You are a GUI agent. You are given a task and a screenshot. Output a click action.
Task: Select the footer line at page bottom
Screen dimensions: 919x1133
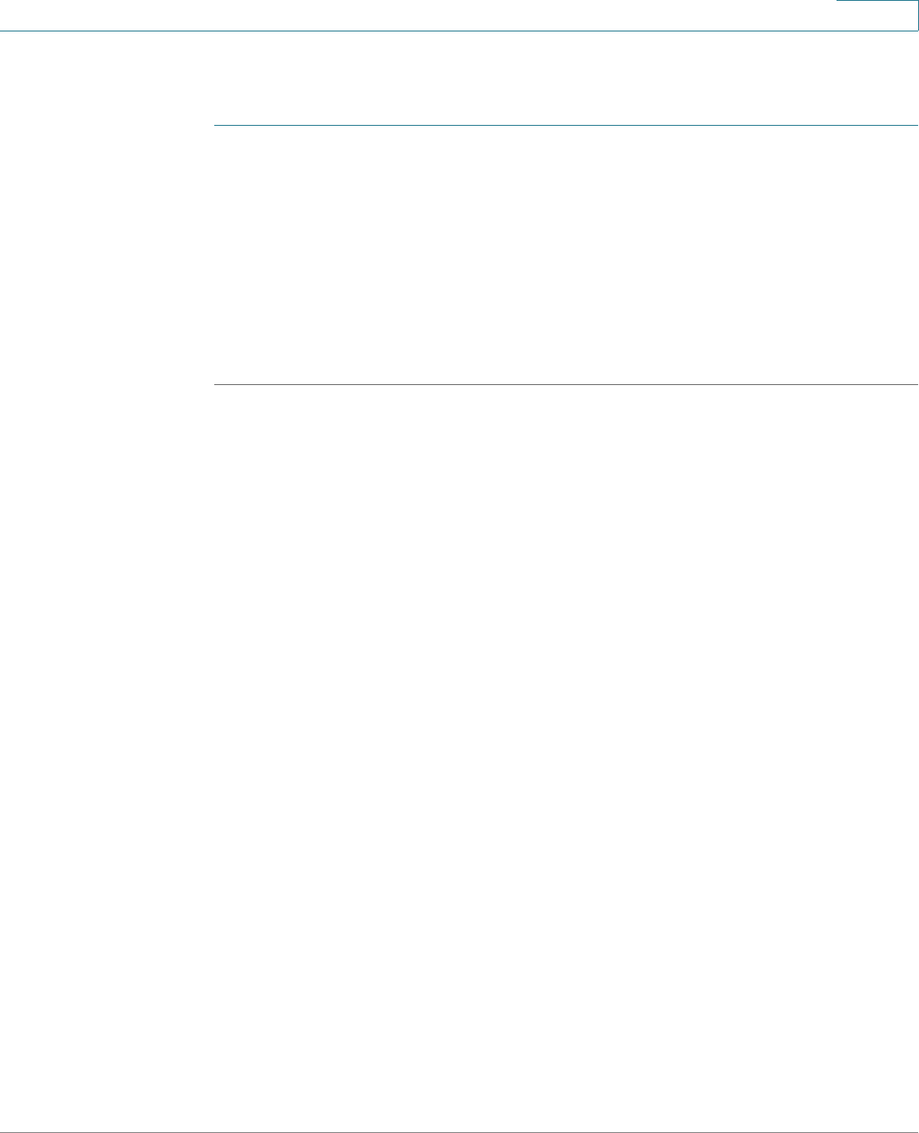459,1132
